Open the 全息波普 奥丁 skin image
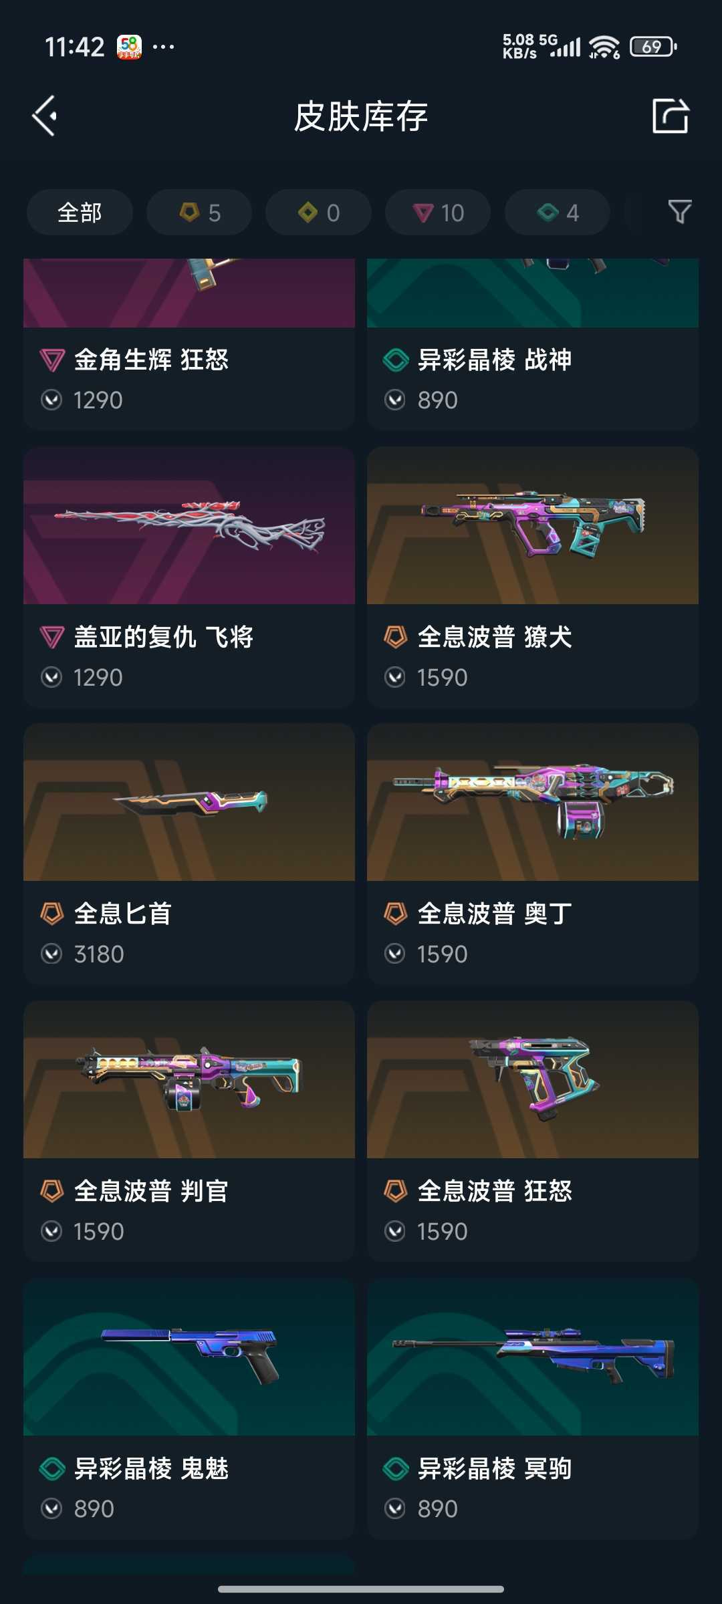The image size is (722, 1604). [533, 802]
